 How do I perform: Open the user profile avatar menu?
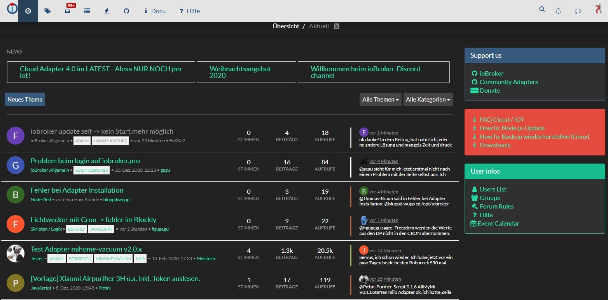point(598,9)
